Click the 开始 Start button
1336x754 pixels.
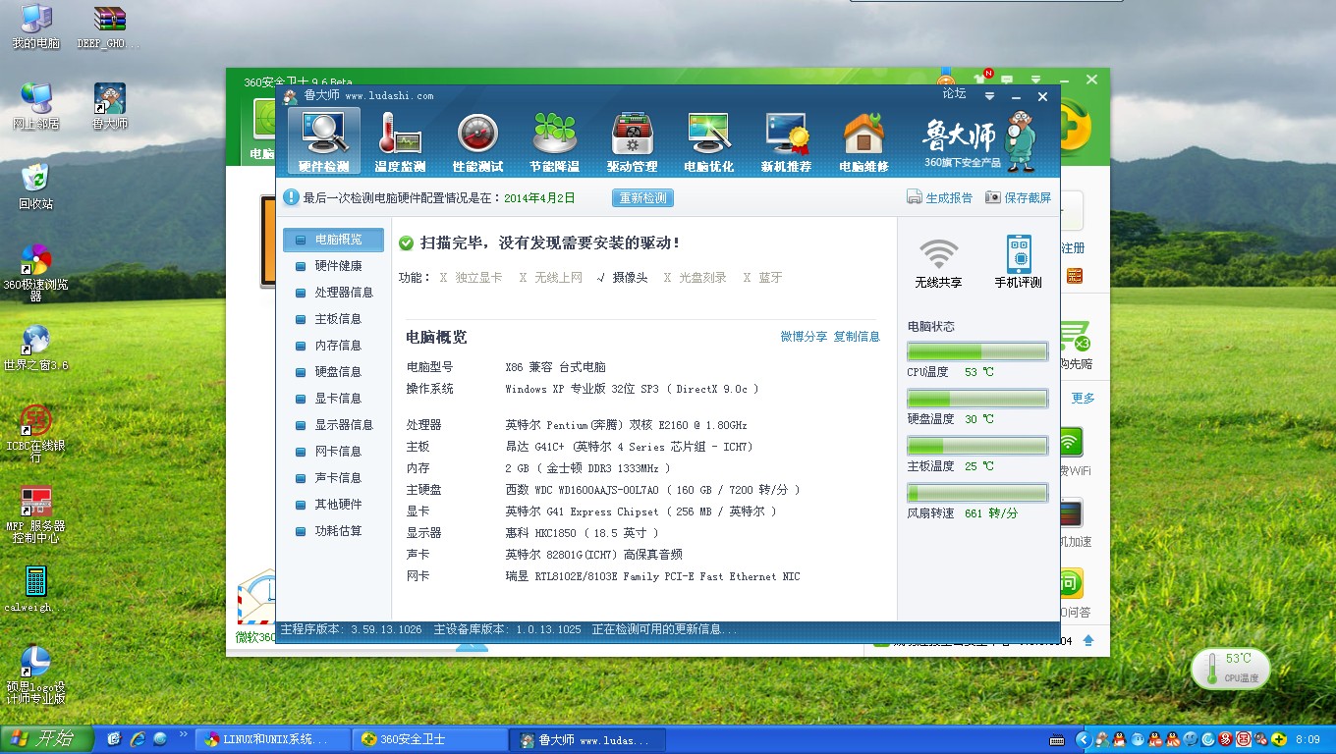pyautogui.click(x=46, y=739)
